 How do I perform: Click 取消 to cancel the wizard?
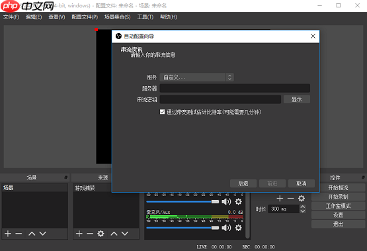click(302, 183)
